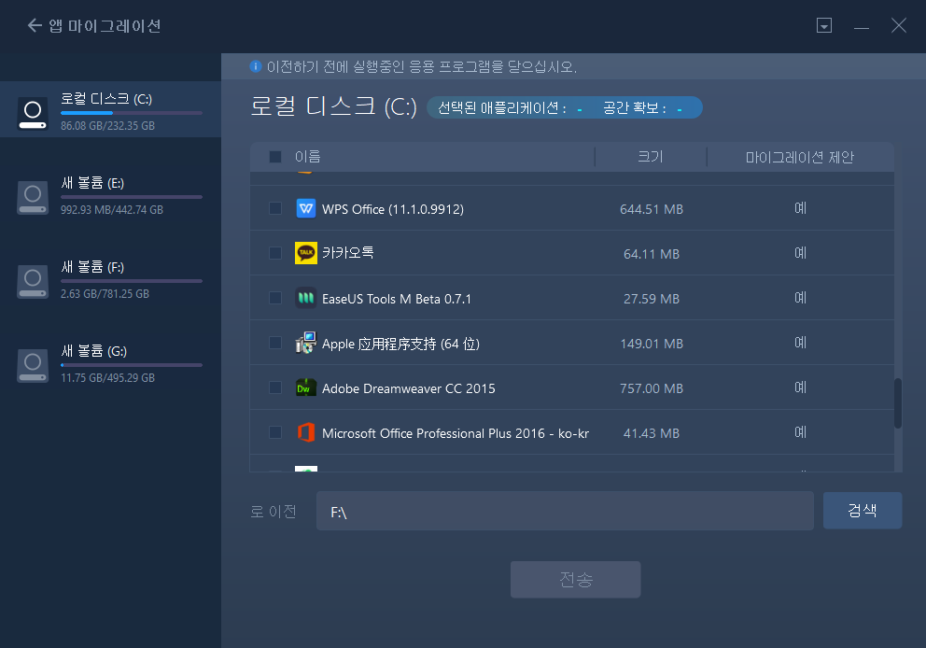Screen dimensions: 926x648
Task: Click the 앱 마이그레이션 title text
Action: click(105, 26)
